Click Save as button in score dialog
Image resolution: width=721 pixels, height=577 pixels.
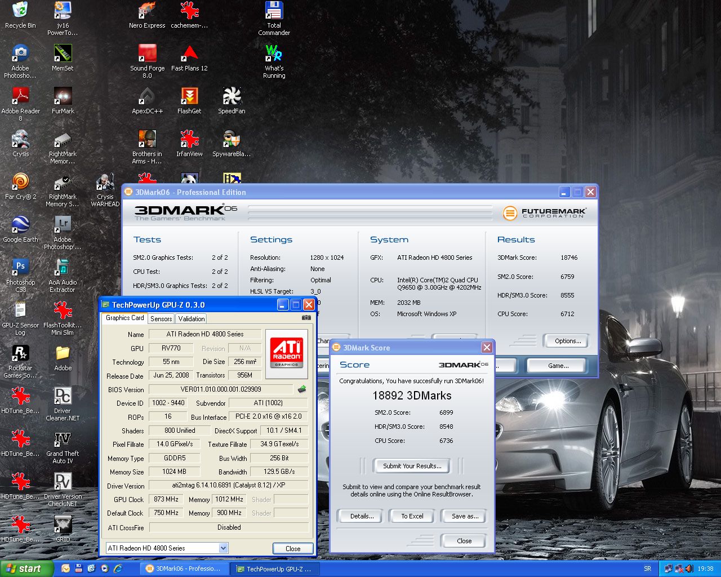click(x=465, y=516)
